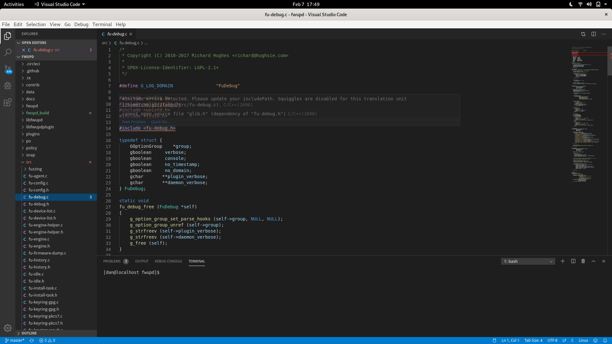Viewport: 612px width, 344px height.
Task: Switch to the Output panel tab
Action: pyautogui.click(x=142, y=261)
